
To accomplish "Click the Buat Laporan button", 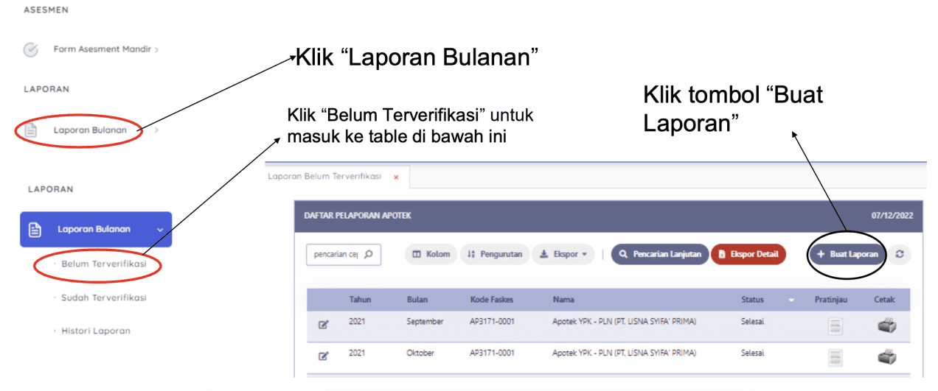I will [x=847, y=254].
